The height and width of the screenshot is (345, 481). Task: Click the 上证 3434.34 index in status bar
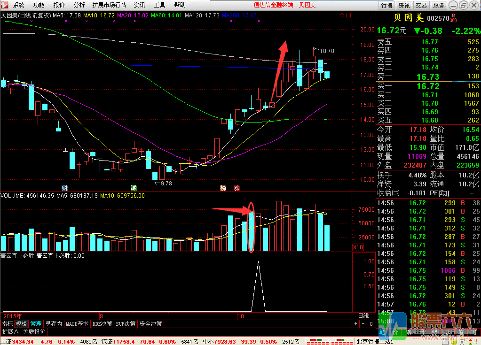(17, 342)
